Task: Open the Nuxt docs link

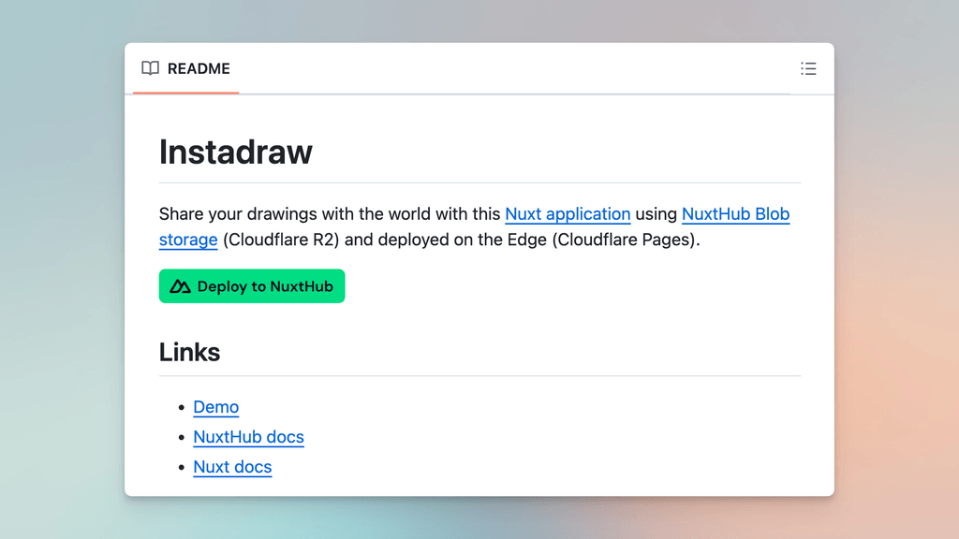Action: [x=232, y=467]
